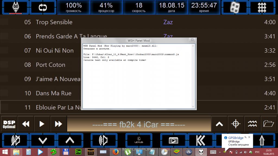This screenshot has height=156, width=278.
Task: Toggle repeat playback mode
Action: click(x=43, y=7)
